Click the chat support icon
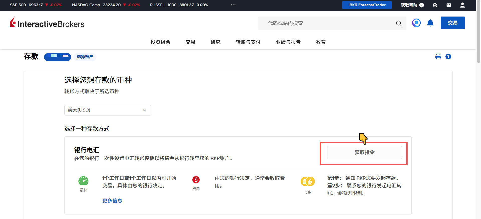 tap(435, 5)
